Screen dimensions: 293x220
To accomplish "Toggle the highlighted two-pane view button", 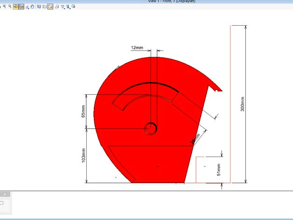I will point(21,7).
